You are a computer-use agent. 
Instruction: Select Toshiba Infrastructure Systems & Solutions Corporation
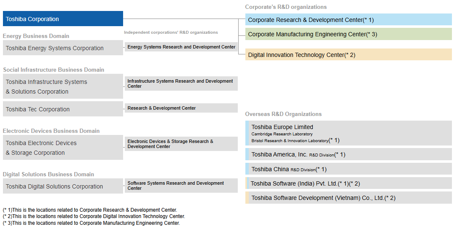click(63, 86)
